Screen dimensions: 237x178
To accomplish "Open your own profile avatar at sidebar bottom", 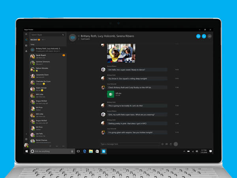I will pyautogui.click(x=26, y=145).
